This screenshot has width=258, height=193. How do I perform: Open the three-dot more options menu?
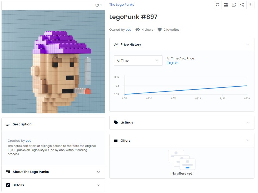pos(250,5)
